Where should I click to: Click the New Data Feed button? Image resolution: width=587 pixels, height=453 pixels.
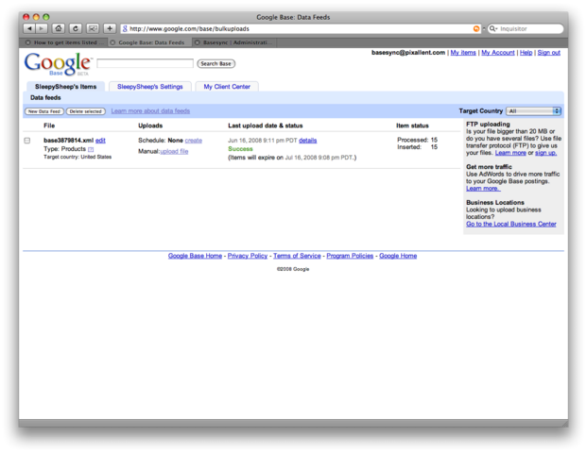[x=44, y=111]
